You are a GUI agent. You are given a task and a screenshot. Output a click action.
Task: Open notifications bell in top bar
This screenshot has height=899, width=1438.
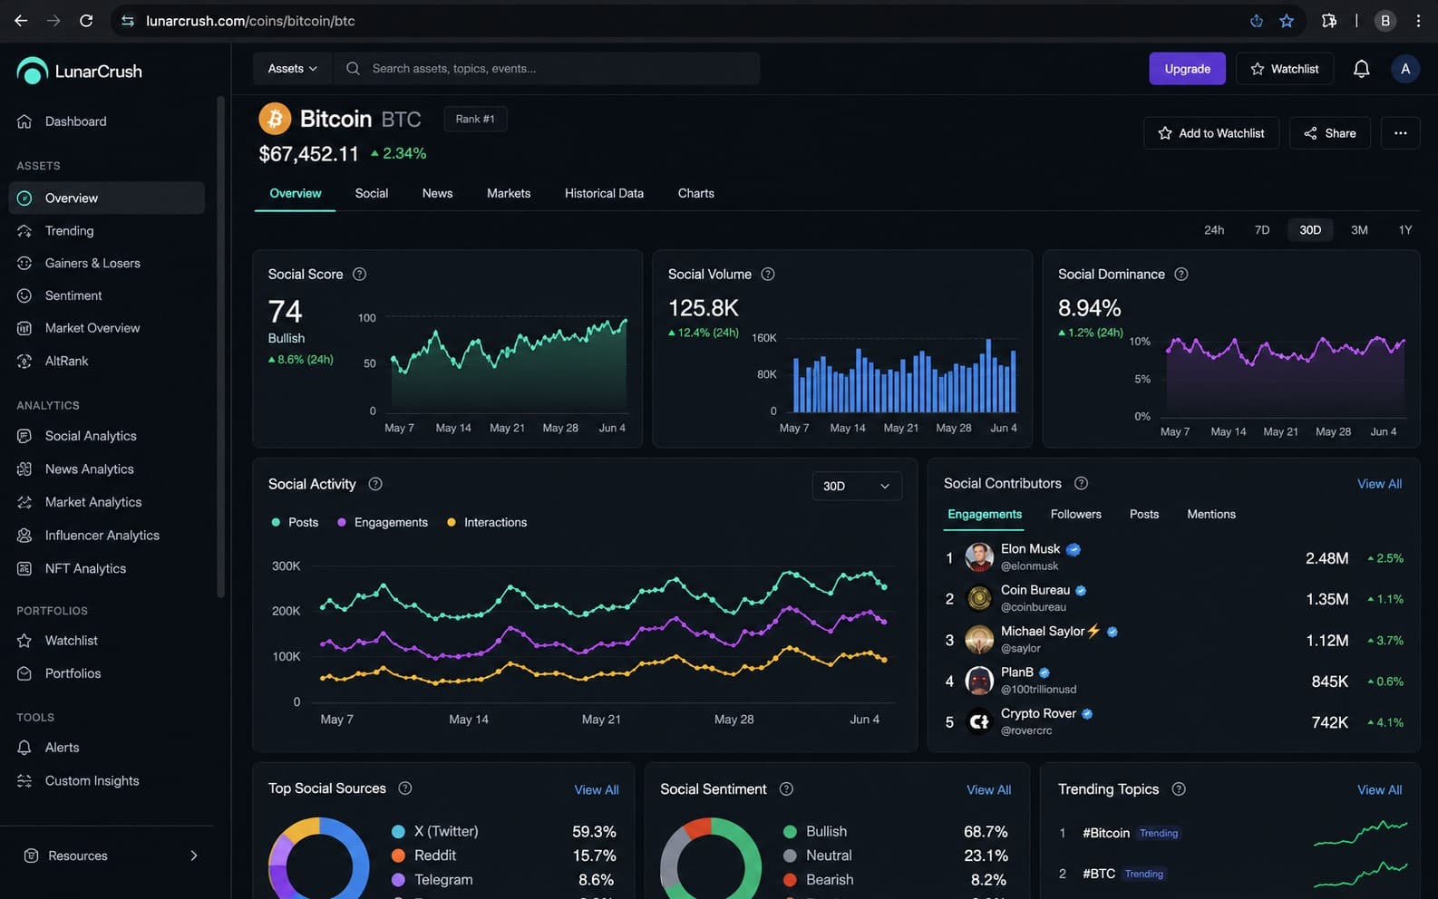click(1361, 69)
